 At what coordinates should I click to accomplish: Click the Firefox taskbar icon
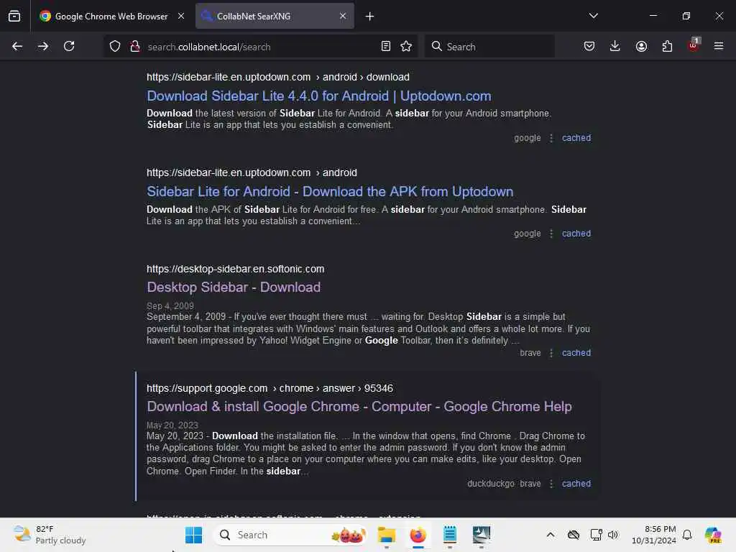418,535
